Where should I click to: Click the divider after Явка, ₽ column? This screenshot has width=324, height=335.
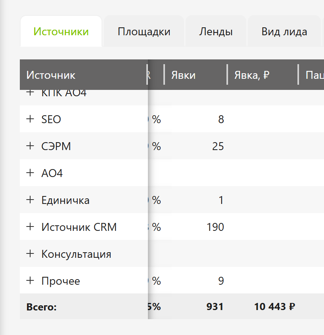(x=298, y=74)
